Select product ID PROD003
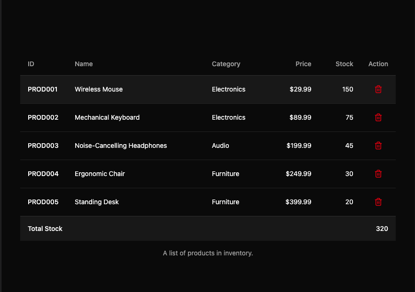415x292 pixels. coord(43,146)
